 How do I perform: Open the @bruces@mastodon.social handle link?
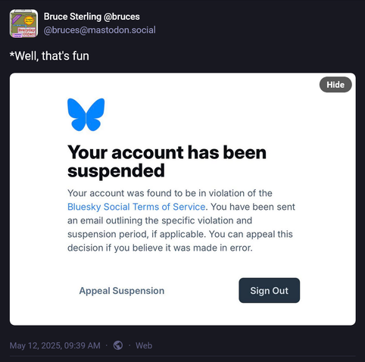point(100,30)
